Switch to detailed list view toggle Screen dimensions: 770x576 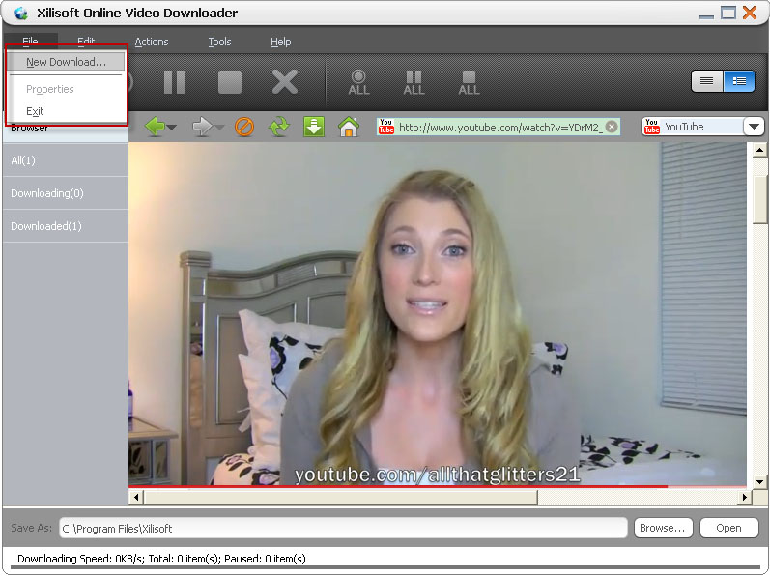[739, 81]
